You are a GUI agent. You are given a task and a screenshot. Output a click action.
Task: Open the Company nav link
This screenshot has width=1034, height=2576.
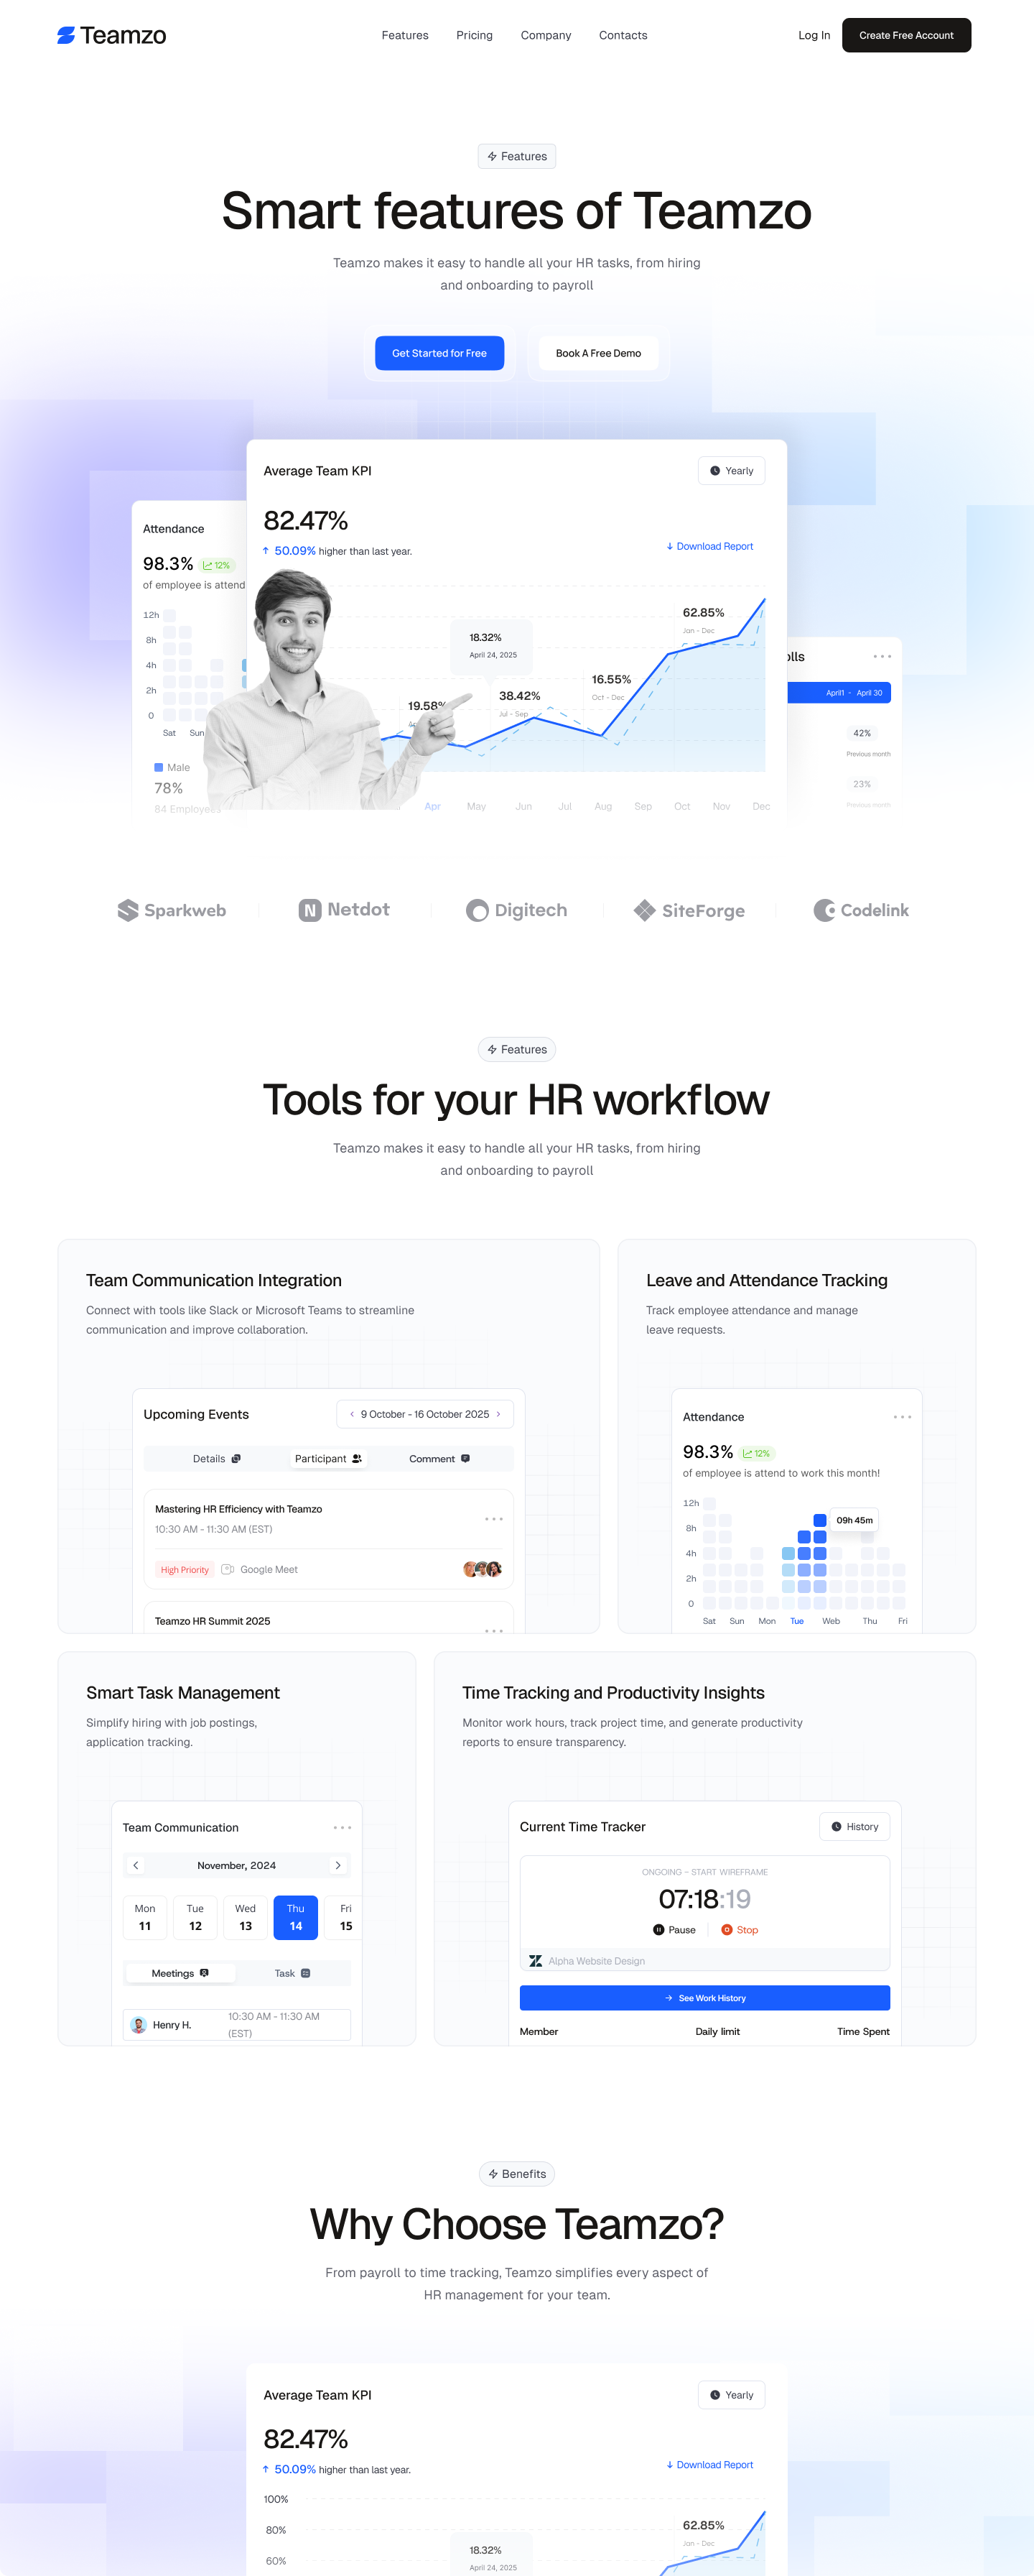pos(546,35)
